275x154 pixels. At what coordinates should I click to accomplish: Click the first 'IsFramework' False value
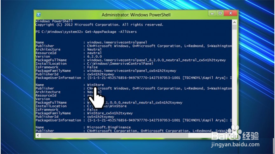pyautogui.click(x=92, y=67)
